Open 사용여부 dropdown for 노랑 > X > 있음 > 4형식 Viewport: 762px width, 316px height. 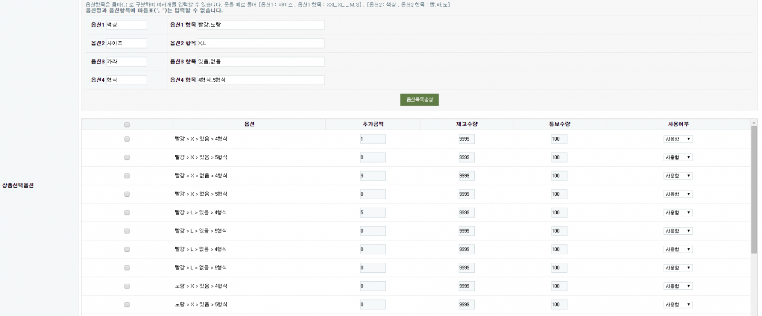pyautogui.click(x=678, y=286)
